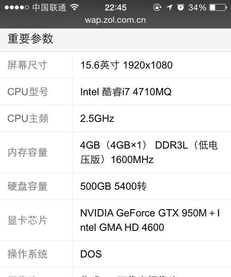
Task: Tap the 重要参数 section header
Action: (30, 38)
